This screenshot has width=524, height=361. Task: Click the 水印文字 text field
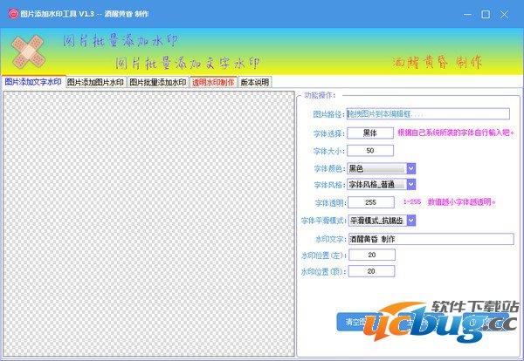[x=430, y=238]
